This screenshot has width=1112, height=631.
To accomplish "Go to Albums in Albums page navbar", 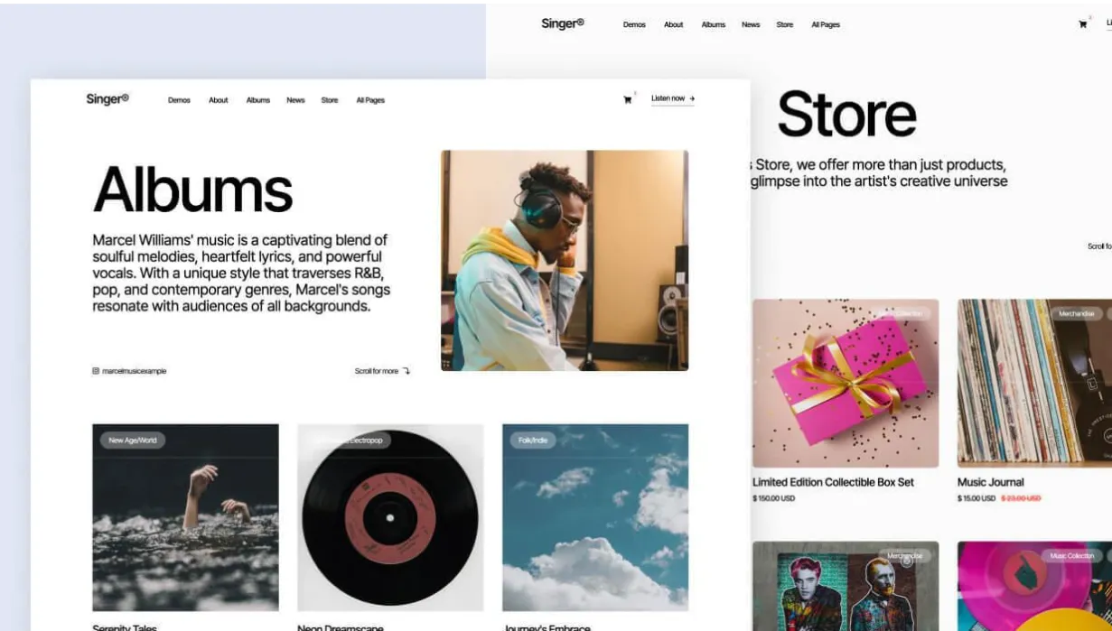I will point(258,100).
